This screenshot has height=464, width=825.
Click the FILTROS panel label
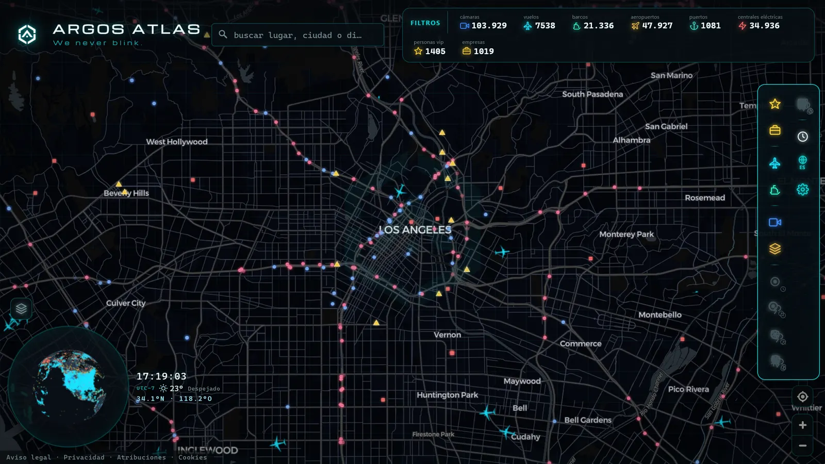tap(425, 23)
